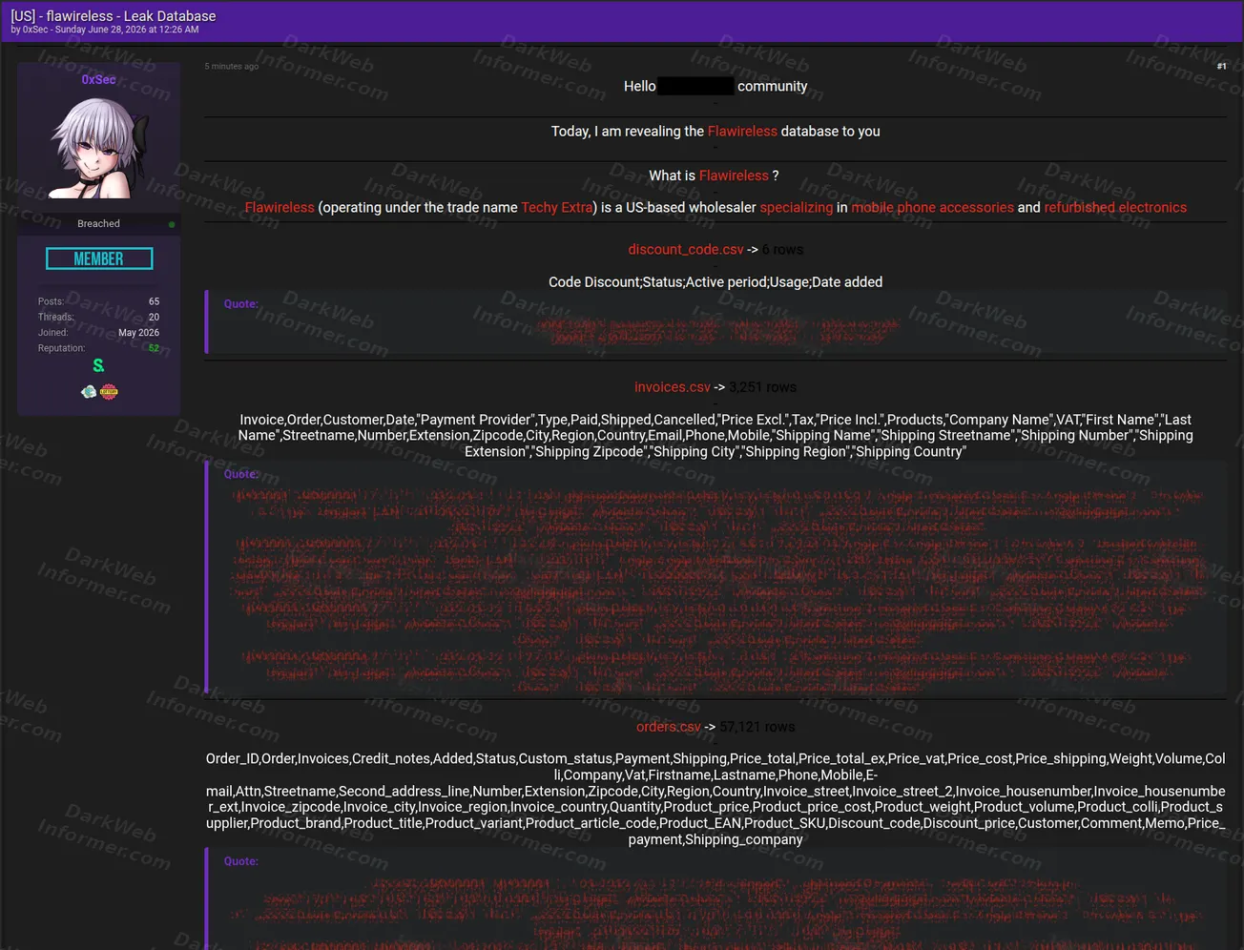Open 0xSec's avatar image
The image size is (1244, 950).
[99, 146]
